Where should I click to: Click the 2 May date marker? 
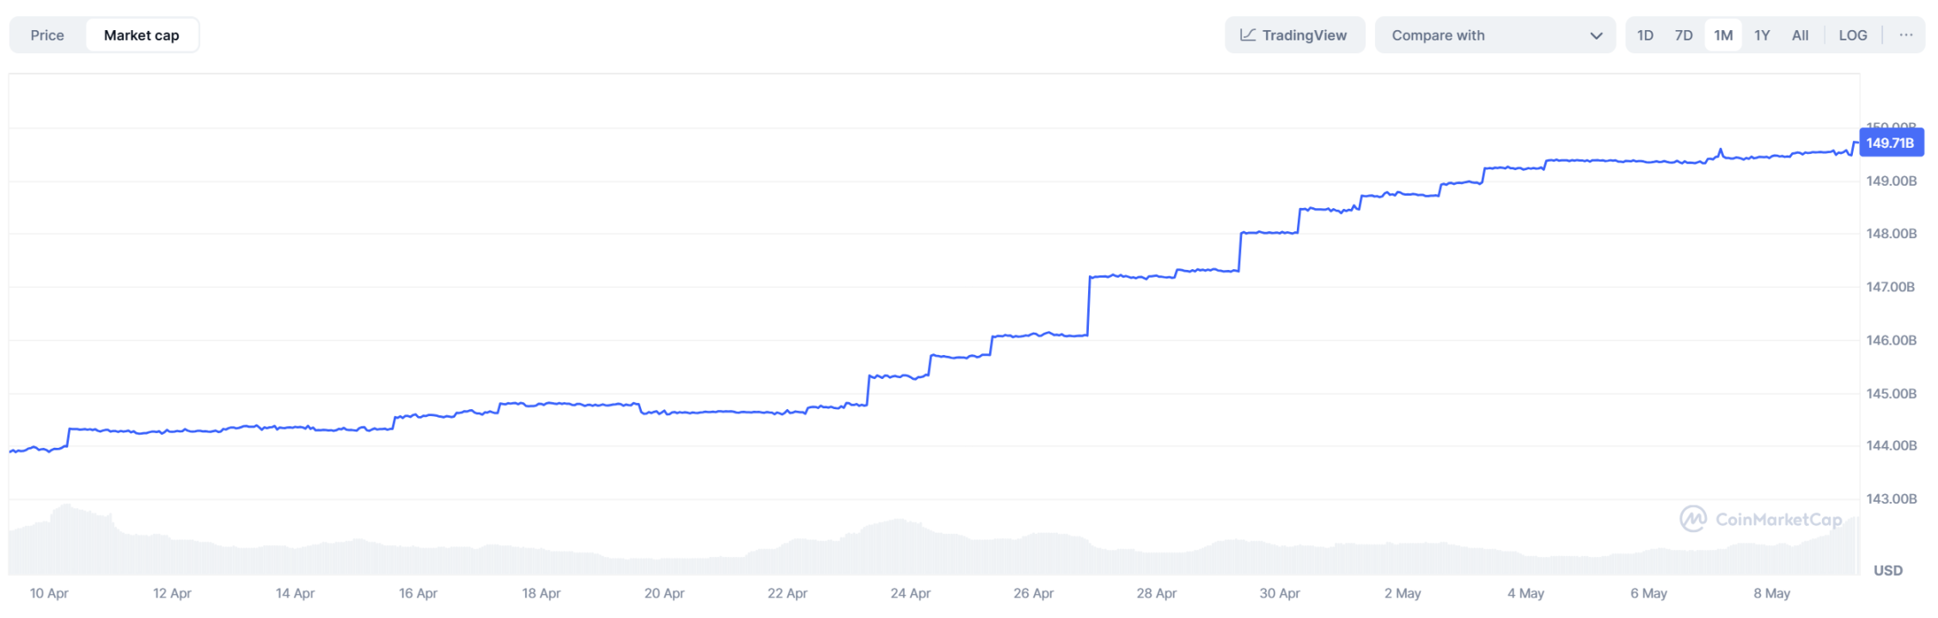pos(1403,593)
